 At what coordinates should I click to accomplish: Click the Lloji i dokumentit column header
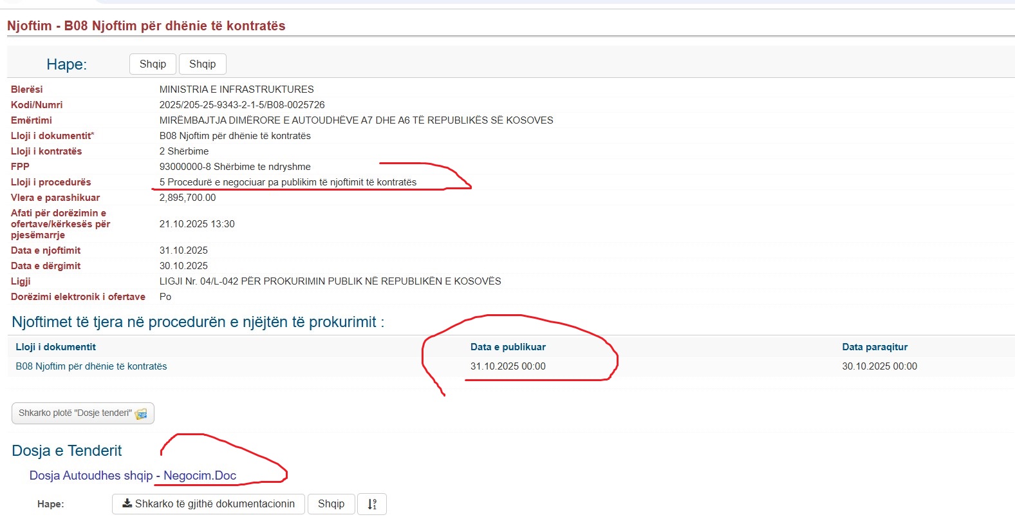[56, 347]
